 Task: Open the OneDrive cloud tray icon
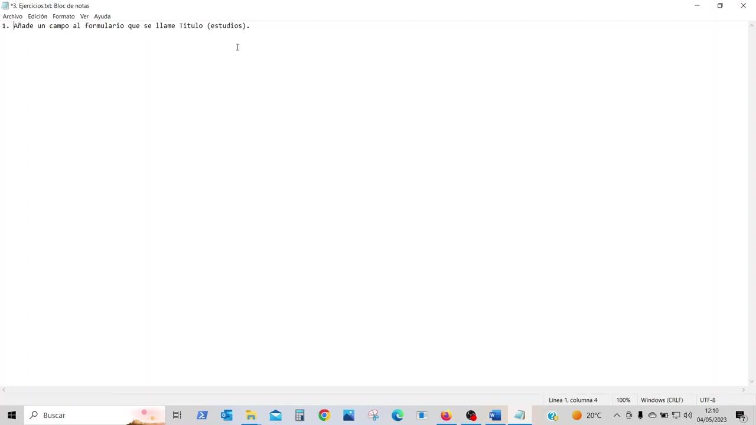(653, 416)
